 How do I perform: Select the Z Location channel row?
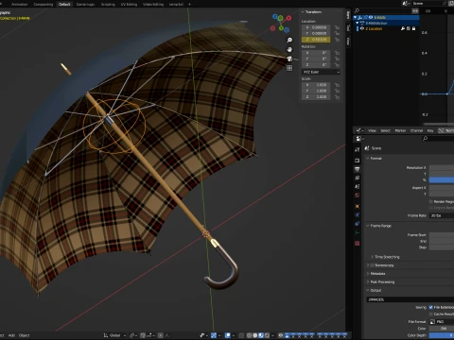coord(386,28)
